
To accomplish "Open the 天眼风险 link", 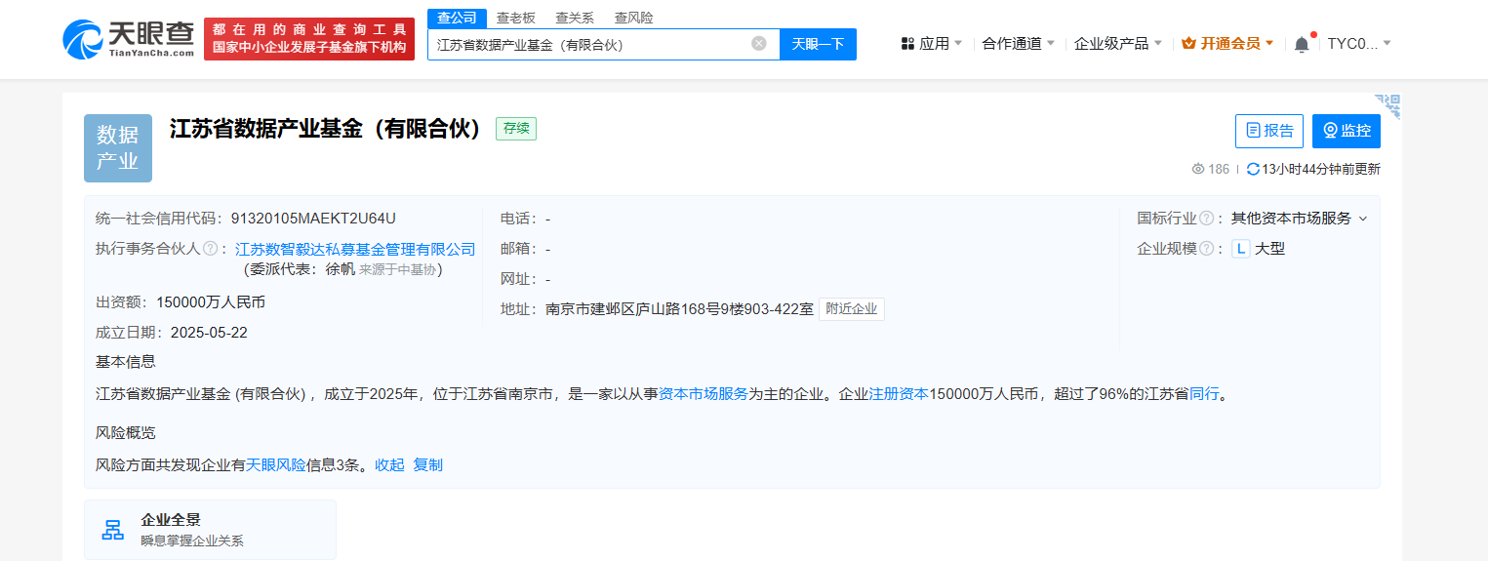I will click(275, 464).
